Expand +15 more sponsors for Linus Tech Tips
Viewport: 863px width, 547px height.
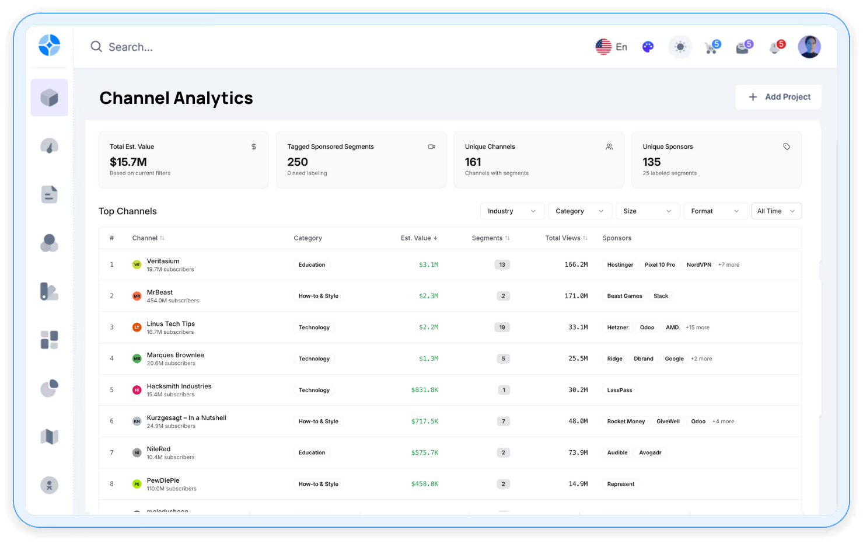click(697, 327)
